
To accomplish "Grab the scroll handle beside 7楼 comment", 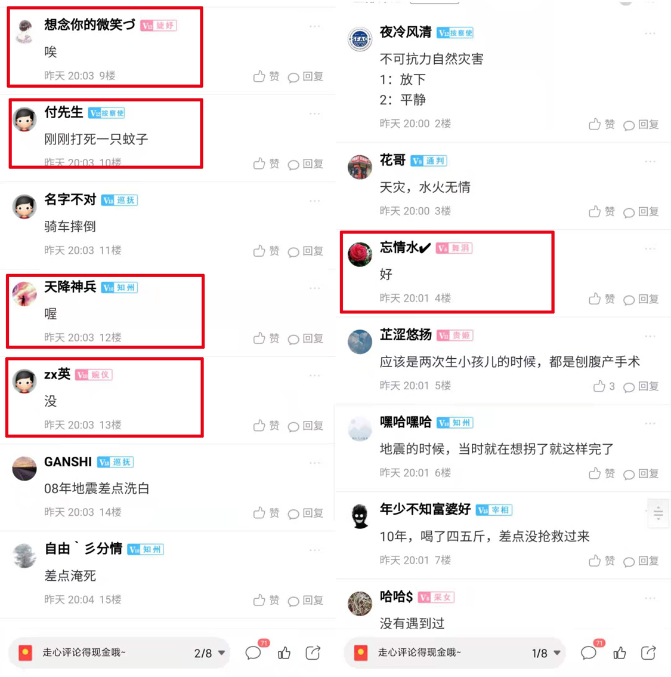I will coord(658,513).
